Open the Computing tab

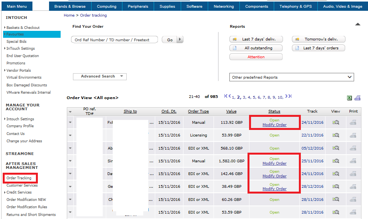point(107,7)
